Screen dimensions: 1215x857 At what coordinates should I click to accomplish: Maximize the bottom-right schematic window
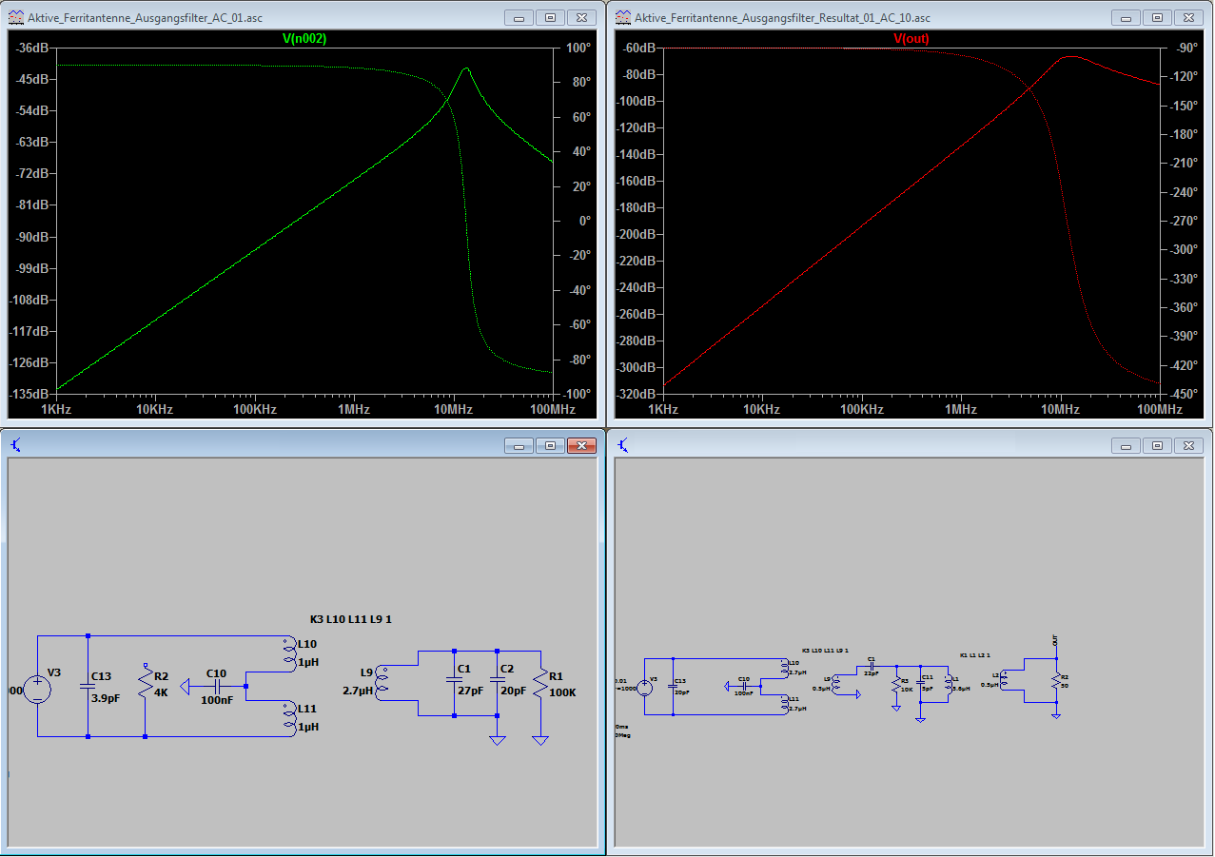point(1158,445)
